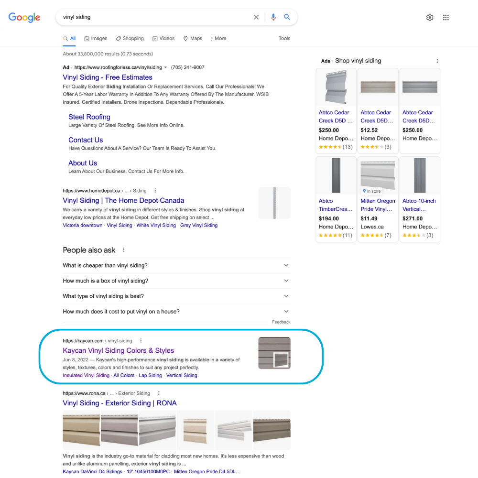
Task: Open the Vinyl Siding sublink under Home Depot result
Action: tap(119, 225)
